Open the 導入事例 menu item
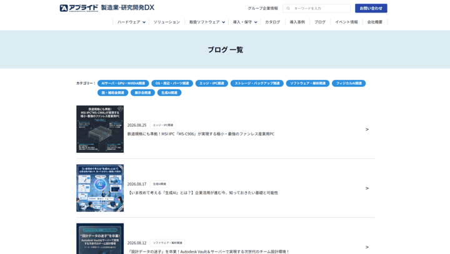Viewport: 450px width, 254px height. 297,22
